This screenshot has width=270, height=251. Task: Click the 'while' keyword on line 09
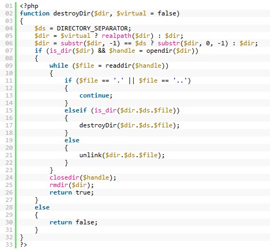pyautogui.click(x=59, y=66)
